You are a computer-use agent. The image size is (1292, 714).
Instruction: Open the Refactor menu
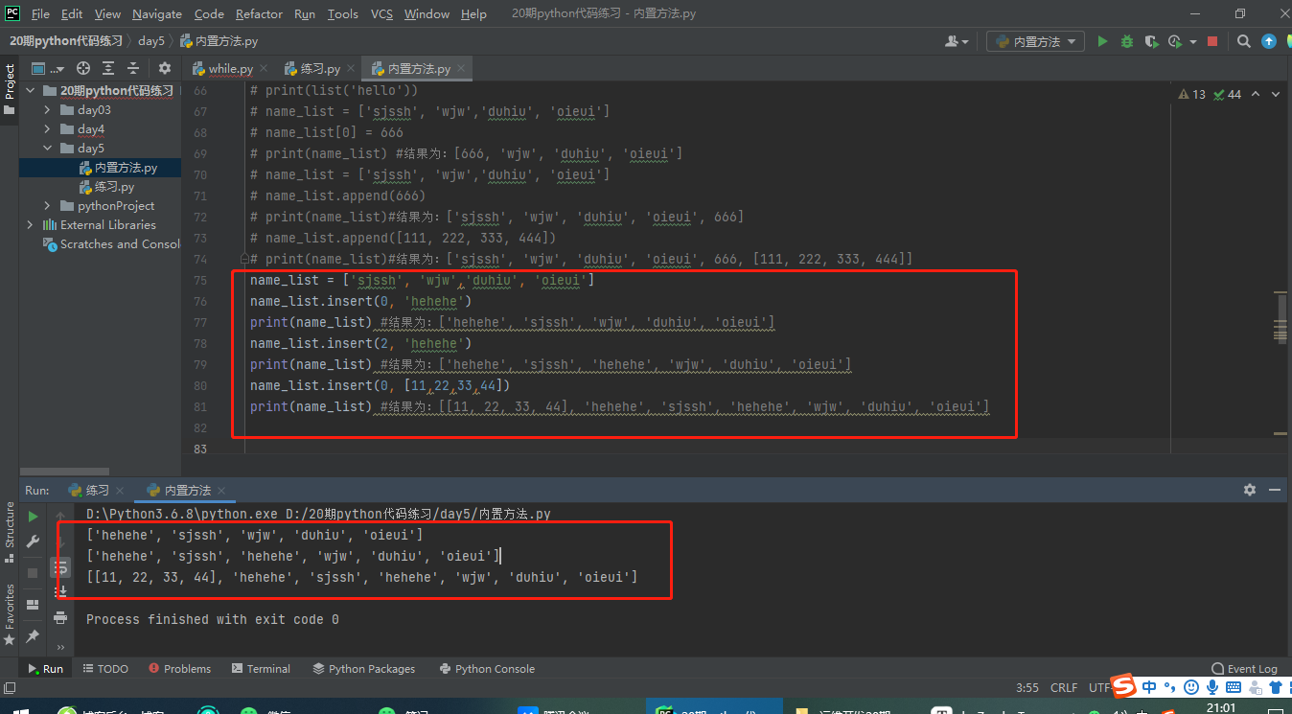[x=259, y=14]
